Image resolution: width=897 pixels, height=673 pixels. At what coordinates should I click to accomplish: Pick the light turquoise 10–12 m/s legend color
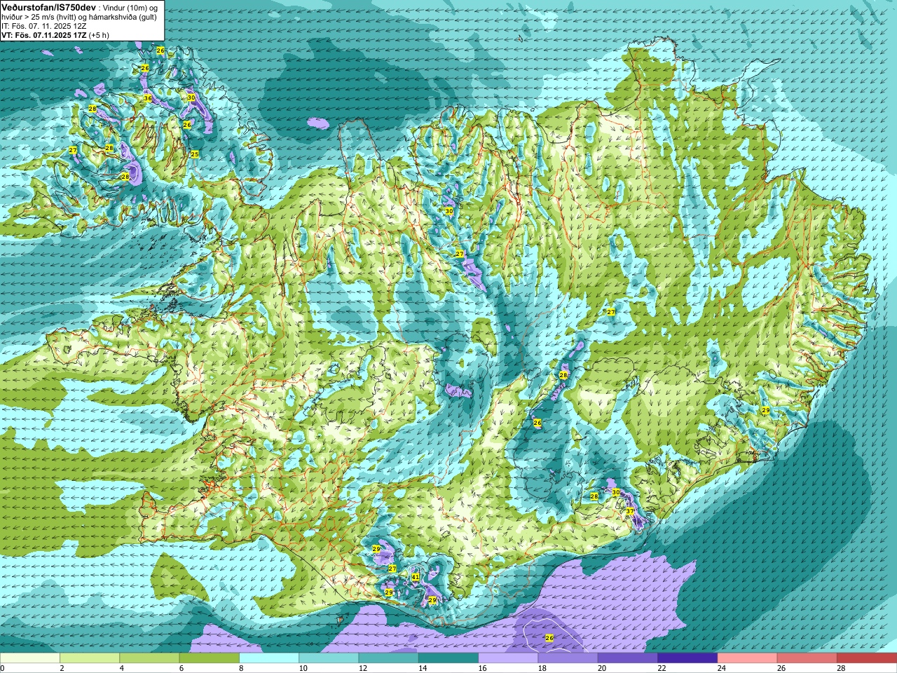click(x=329, y=658)
